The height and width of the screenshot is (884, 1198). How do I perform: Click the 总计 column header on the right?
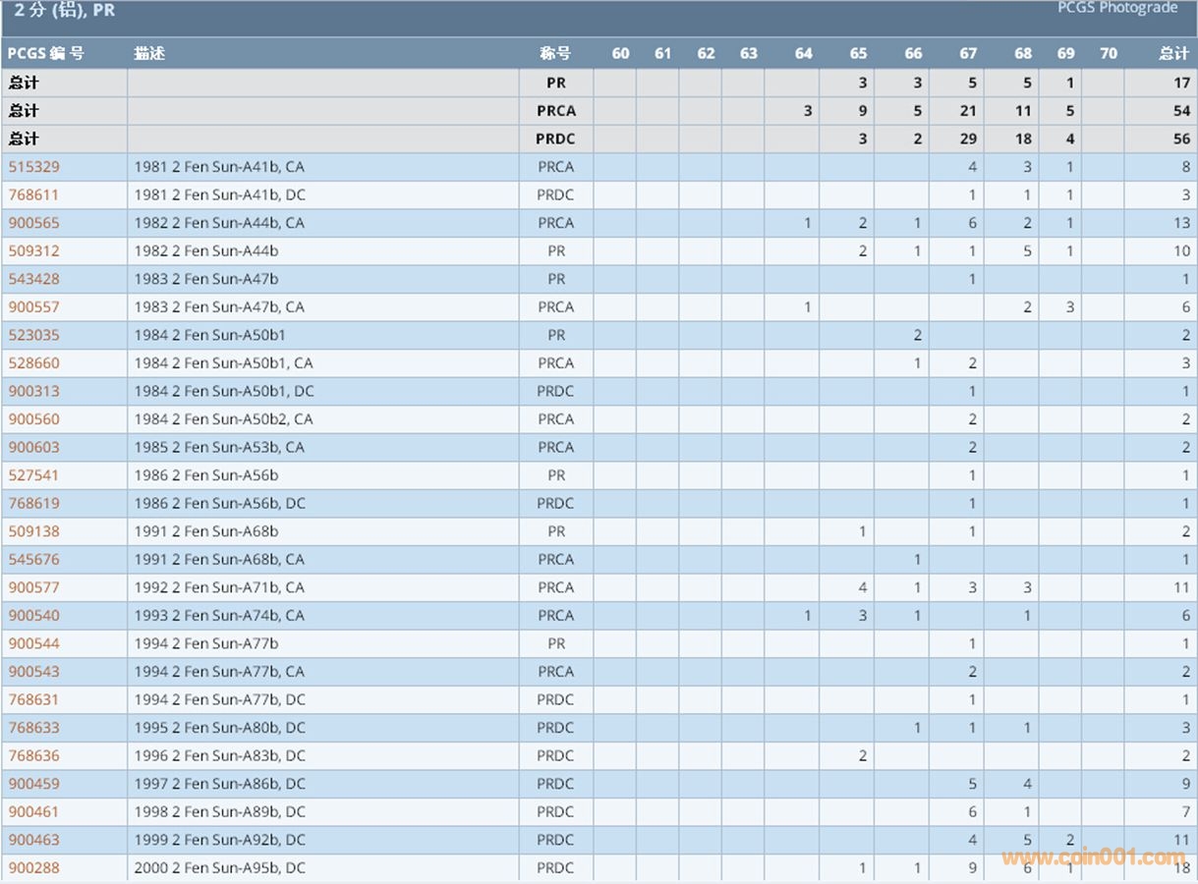pos(1173,54)
